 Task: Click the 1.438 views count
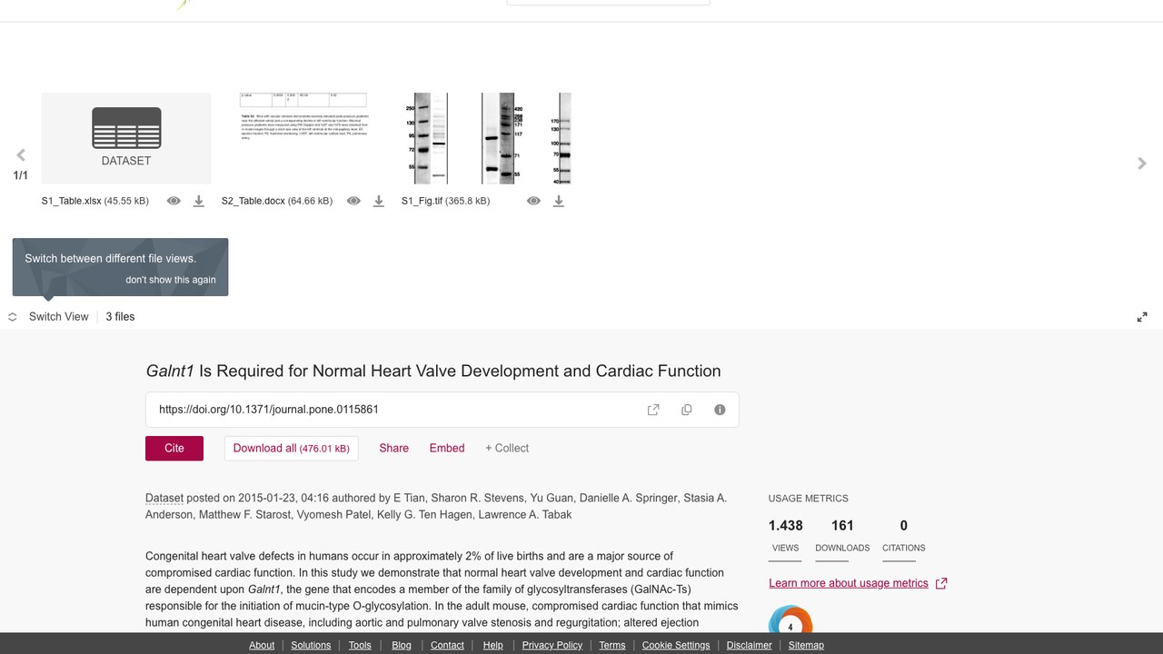786,525
